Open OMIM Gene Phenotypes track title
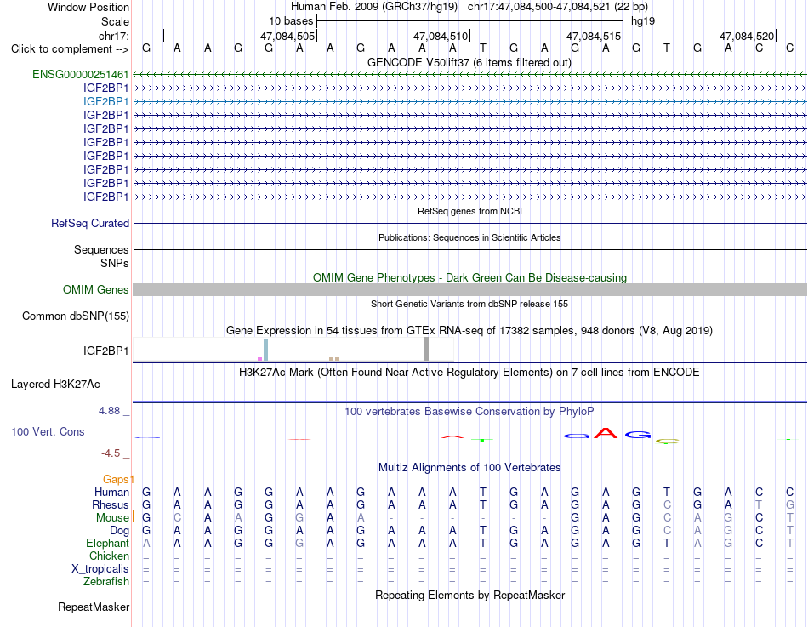This screenshot has height=627, width=808. [x=469, y=277]
